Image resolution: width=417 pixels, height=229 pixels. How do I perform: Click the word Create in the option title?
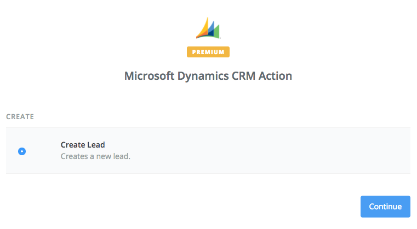75,145
